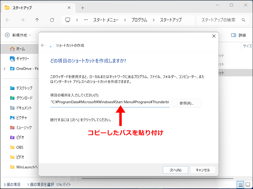This screenshot has height=189, width=253.
Task: Switch to large thumbnails view icon
Action: point(248,184)
